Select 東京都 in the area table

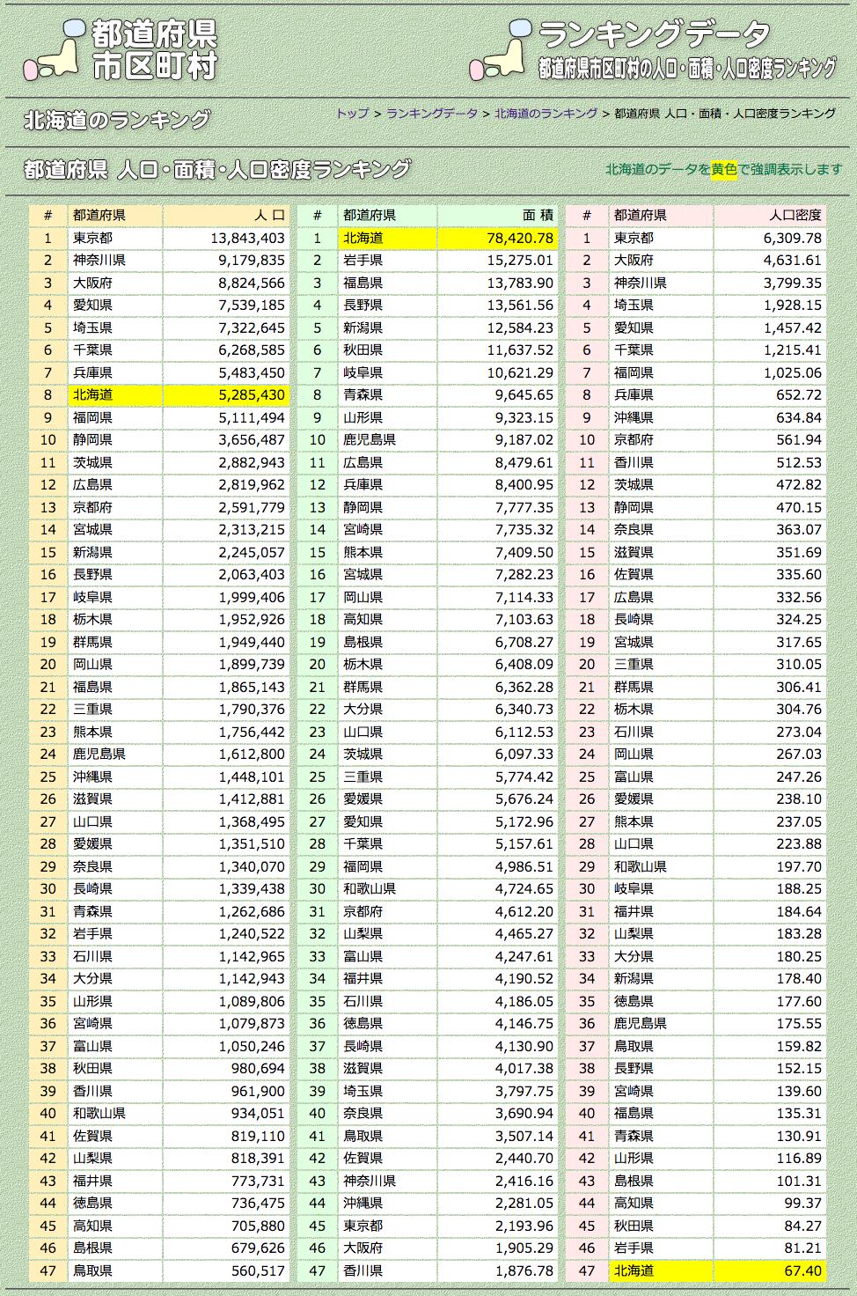(363, 1226)
